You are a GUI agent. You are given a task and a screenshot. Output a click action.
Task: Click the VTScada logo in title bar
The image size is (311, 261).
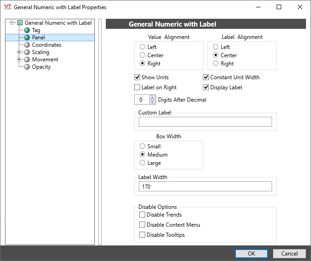8,7
